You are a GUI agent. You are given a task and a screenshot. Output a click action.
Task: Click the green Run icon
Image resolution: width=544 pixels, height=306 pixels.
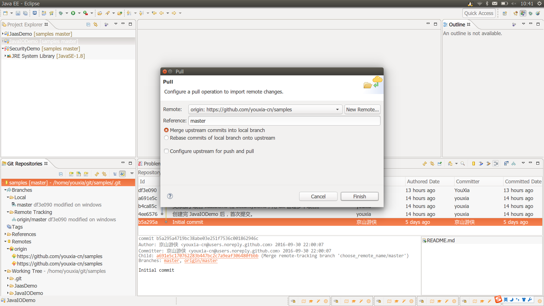click(73, 13)
